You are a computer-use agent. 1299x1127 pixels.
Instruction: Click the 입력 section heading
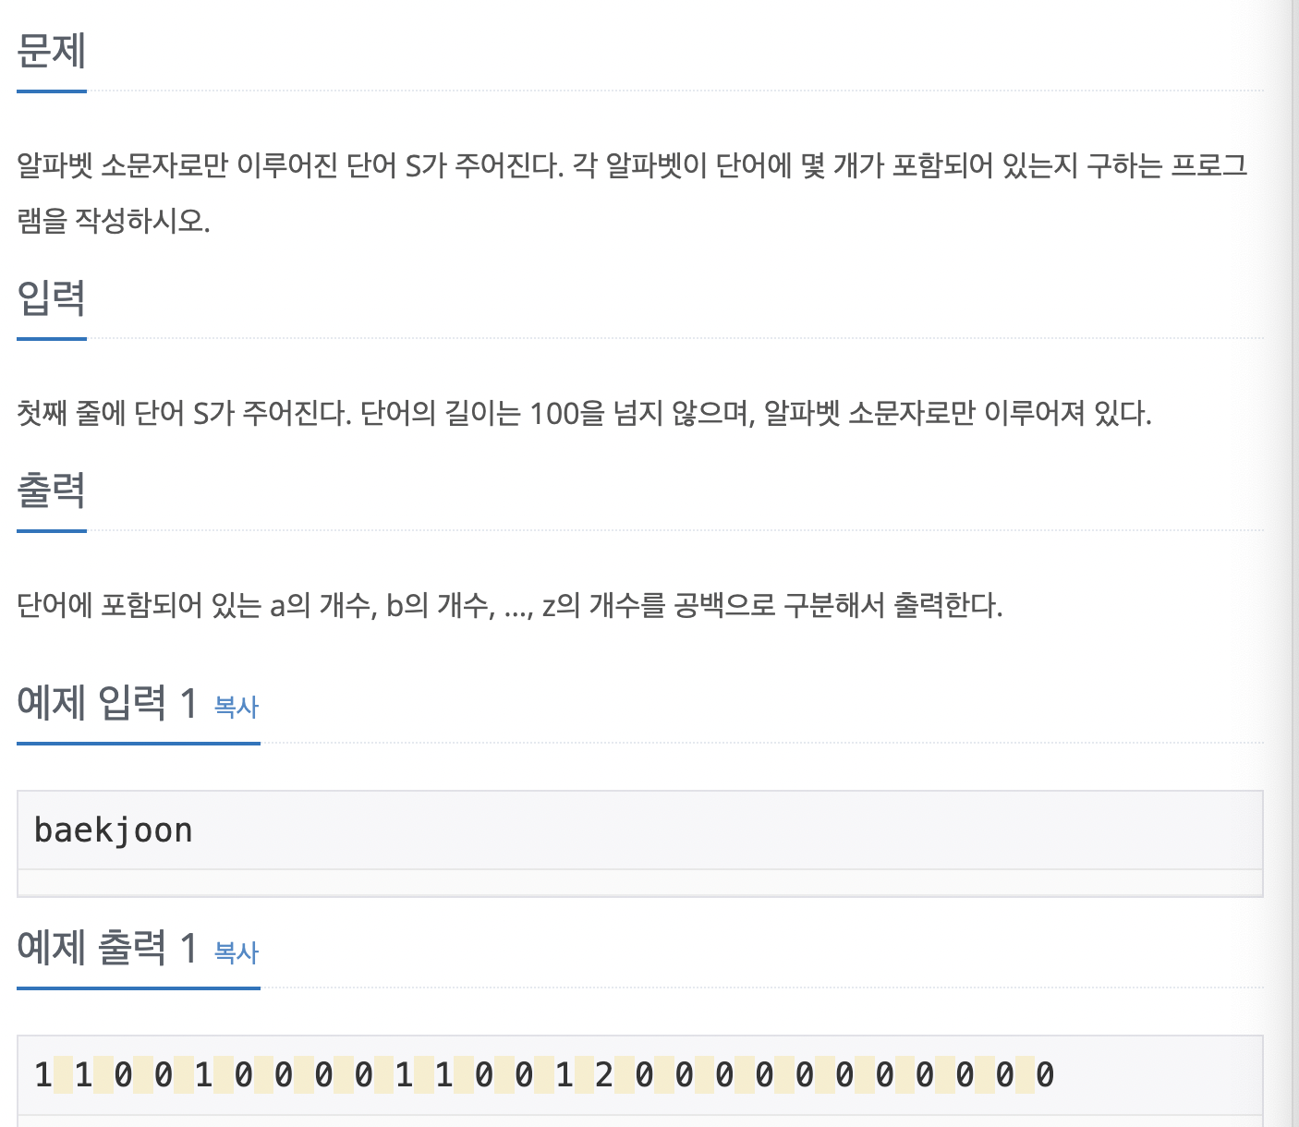(52, 297)
